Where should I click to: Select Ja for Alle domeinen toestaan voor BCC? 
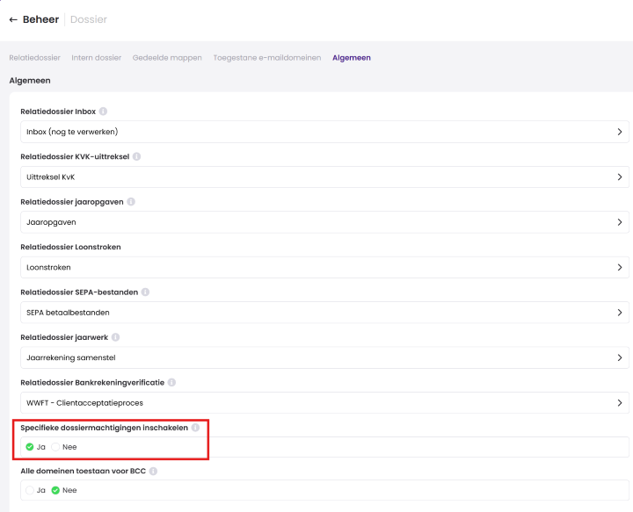pyautogui.click(x=31, y=490)
